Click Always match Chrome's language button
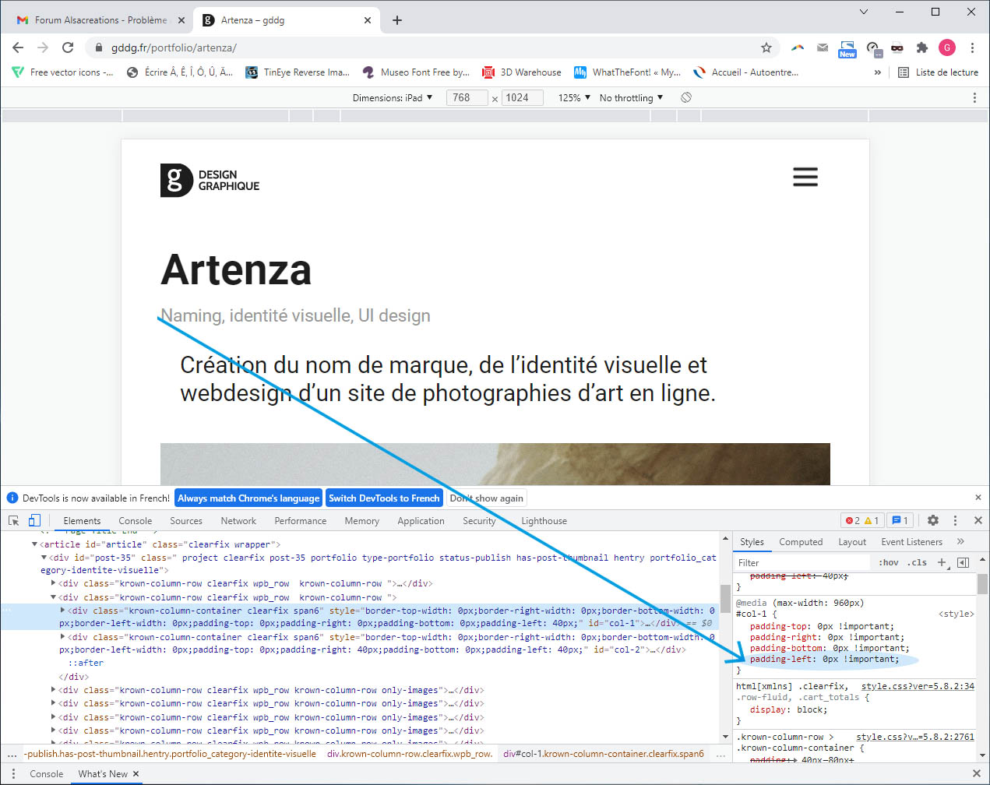This screenshot has width=990, height=785. [x=248, y=498]
